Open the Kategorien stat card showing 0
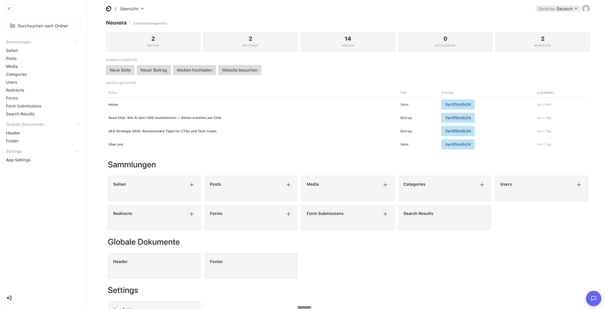 (445, 42)
